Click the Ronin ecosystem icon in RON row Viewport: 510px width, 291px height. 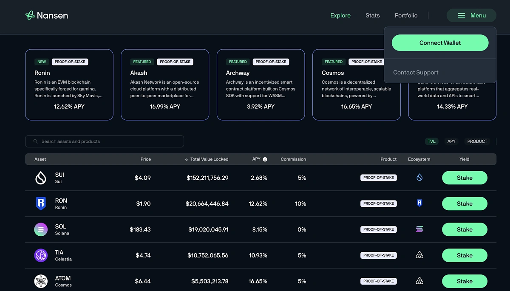[x=419, y=203]
